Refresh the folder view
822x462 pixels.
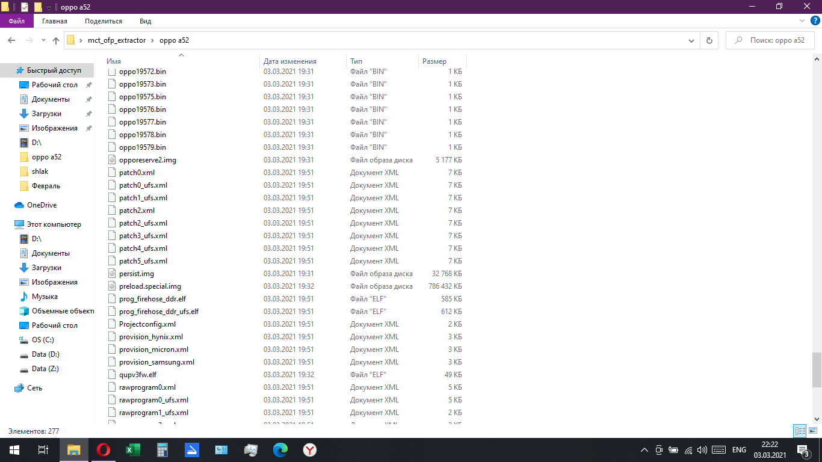pos(709,40)
